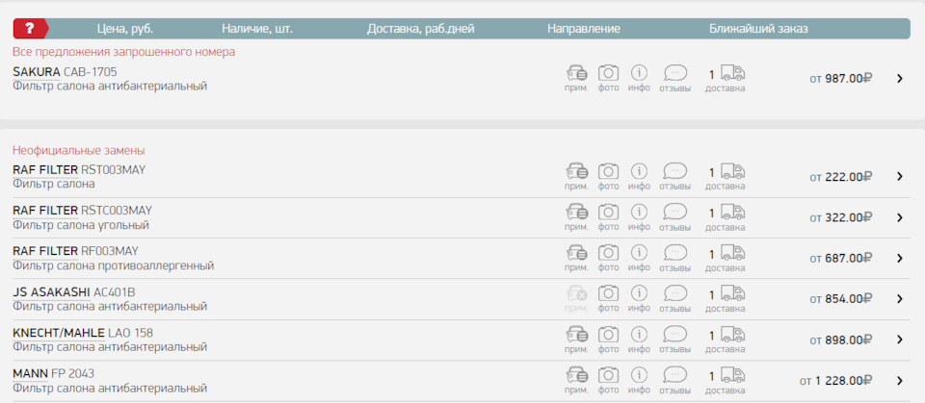This screenshot has width=925, height=403.
Task: Sort by Доставка, раб.дней column header
Action: (421, 28)
